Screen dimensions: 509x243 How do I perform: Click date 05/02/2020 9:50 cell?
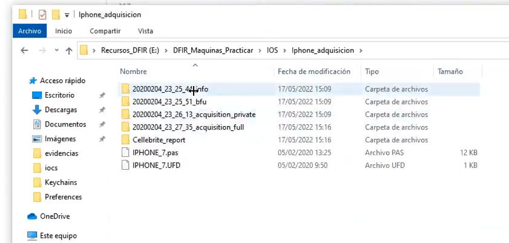[303, 165]
